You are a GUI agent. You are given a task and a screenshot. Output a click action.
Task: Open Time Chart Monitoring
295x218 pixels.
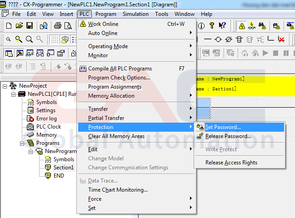point(136,190)
